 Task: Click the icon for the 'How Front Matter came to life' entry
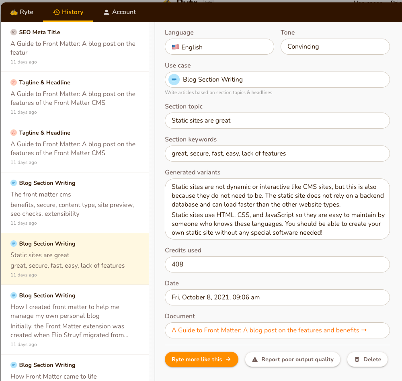pos(14,365)
